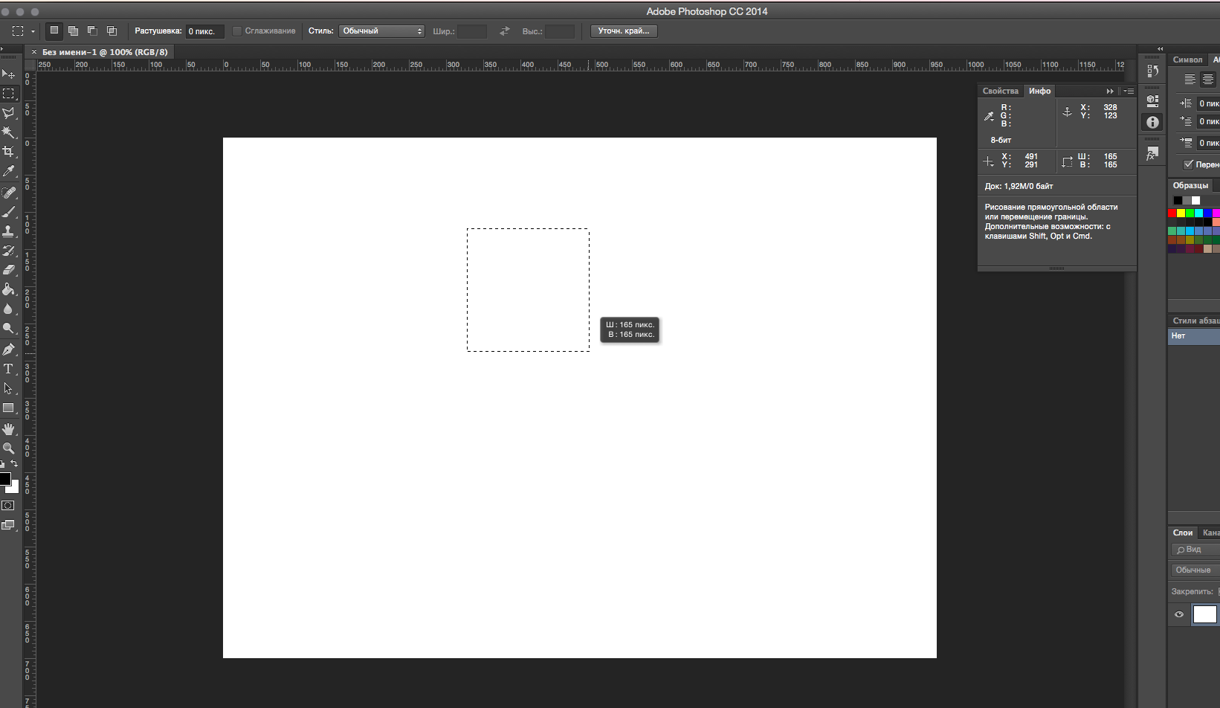1220x708 pixels.
Task: Open the Info panel flyout menu
Action: point(1129,91)
